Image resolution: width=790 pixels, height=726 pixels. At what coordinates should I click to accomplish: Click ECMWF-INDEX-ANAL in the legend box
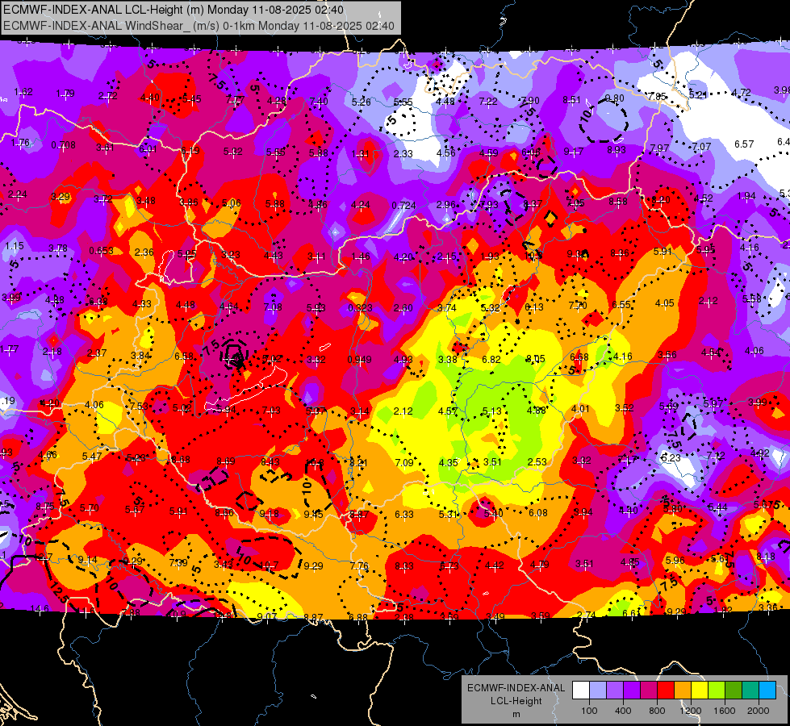click(x=516, y=688)
